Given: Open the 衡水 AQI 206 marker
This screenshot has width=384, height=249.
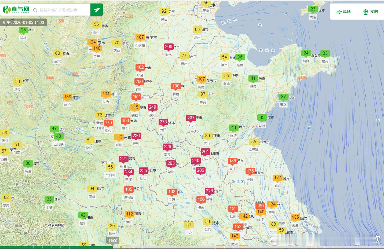Looking at the screenshot, I should [x=169, y=47].
